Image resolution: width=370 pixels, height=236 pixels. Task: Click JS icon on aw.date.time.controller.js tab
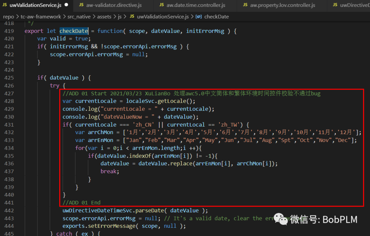click(x=162, y=5)
